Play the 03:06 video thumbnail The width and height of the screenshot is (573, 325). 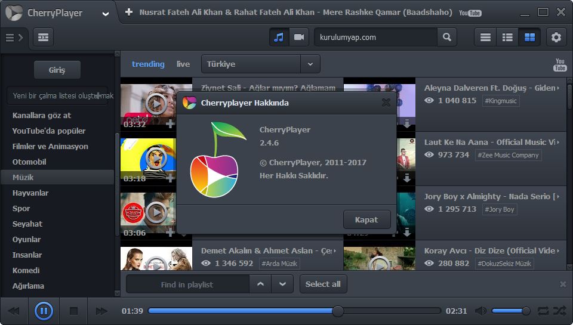156,212
